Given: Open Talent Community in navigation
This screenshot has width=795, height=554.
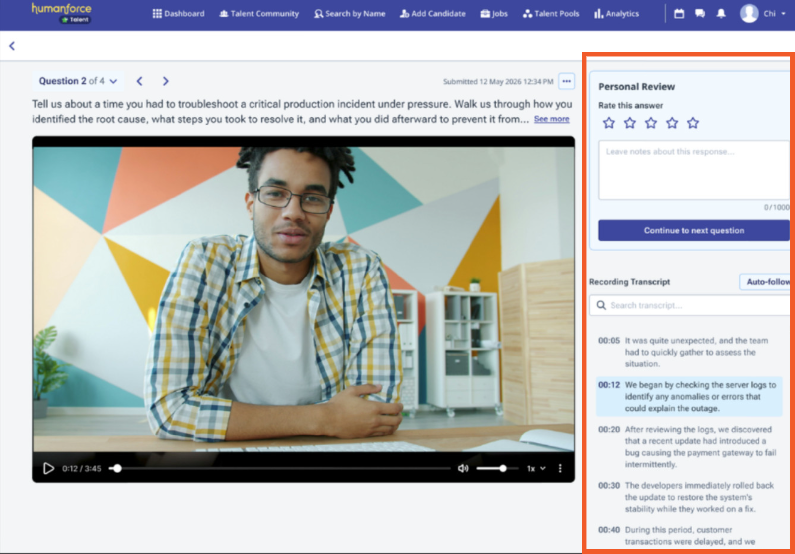Looking at the screenshot, I should click(259, 14).
